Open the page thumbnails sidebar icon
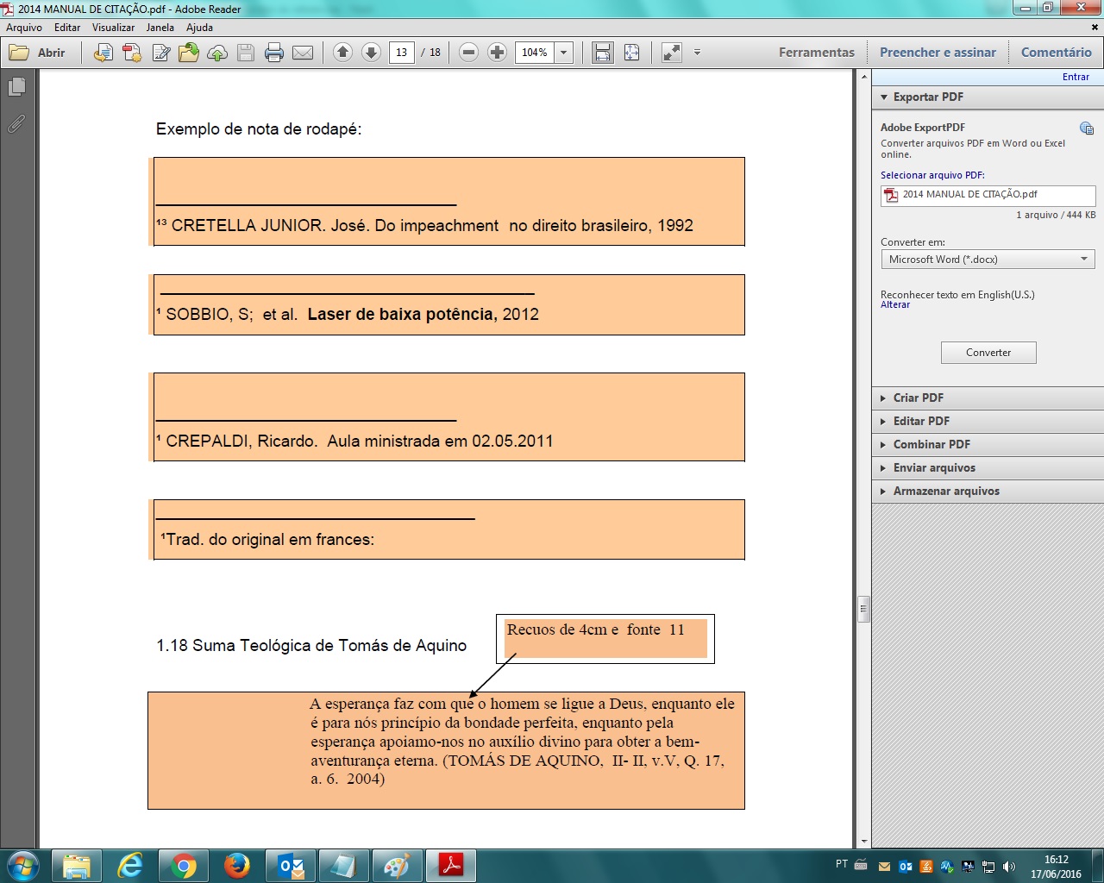Image resolution: width=1104 pixels, height=883 pixels. point(16,87)
